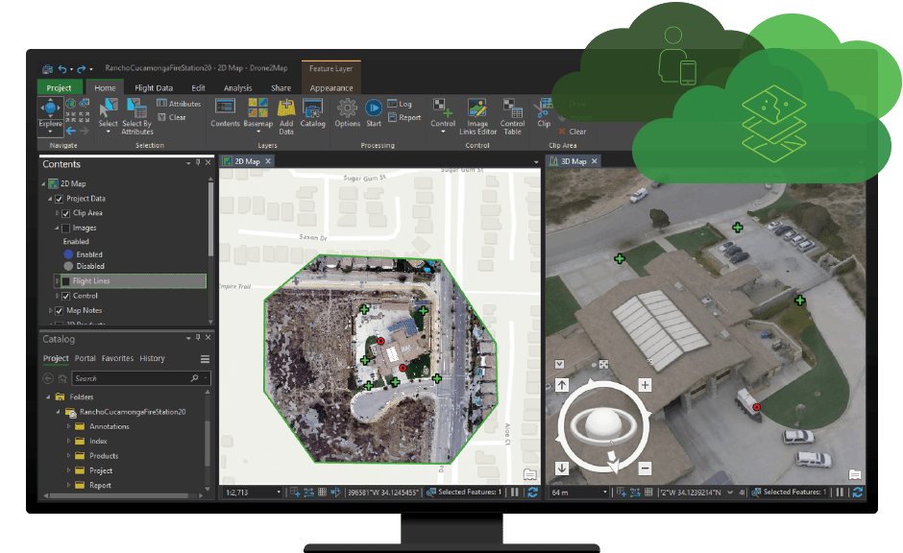Screen dimensions: 903x553
Task: Check the Flight Lines layer checkbox
Action: coord(65,280)
